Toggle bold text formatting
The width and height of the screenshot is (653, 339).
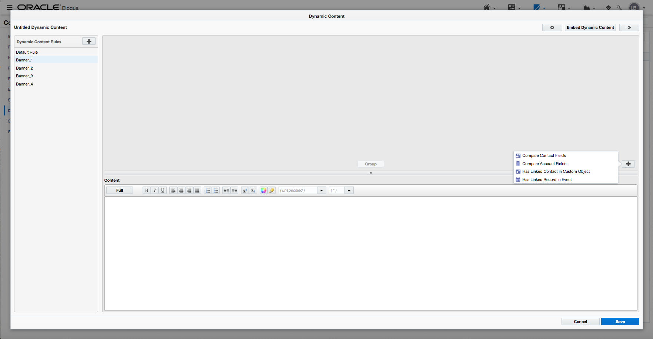click(x=146, y=190)
